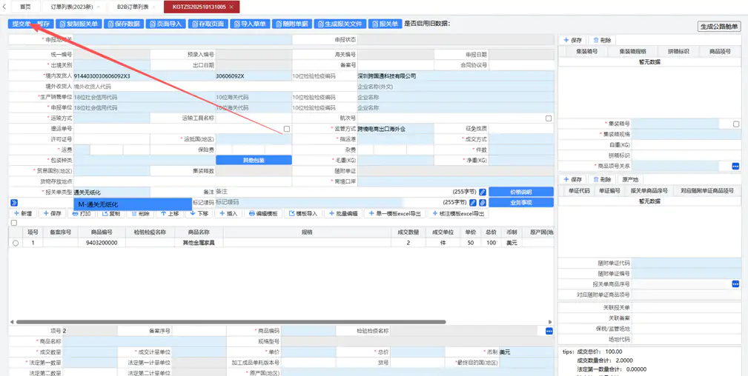Switch to the 首页 tab
Image resolution: width=748 pixels, height=376 pixels.
(x=25, y=7)
